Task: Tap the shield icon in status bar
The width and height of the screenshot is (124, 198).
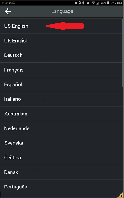Action: click(x=76, y=3)
